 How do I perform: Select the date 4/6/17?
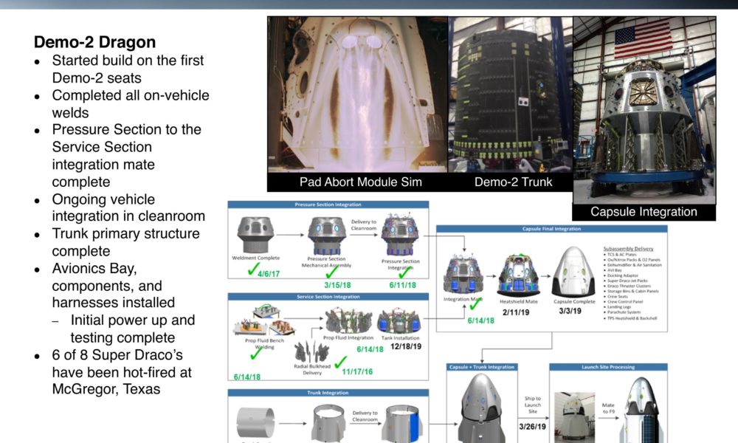[x=269, y=274]
